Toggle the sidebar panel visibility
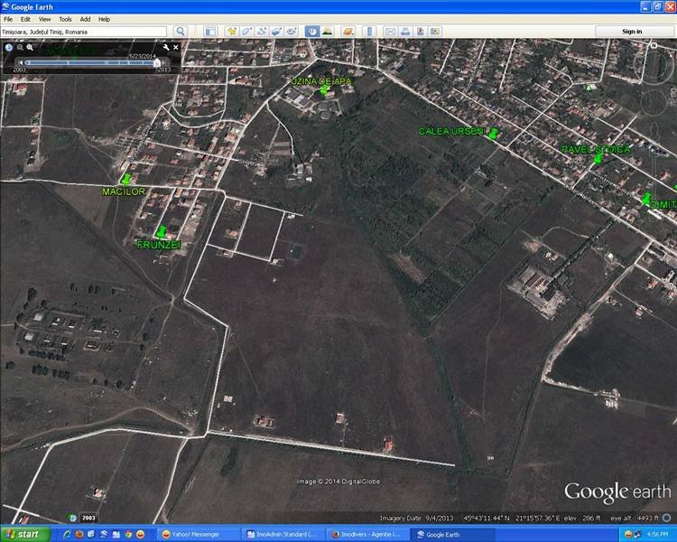The height and width of the screenshot is (542, 677). coord(209,32)
